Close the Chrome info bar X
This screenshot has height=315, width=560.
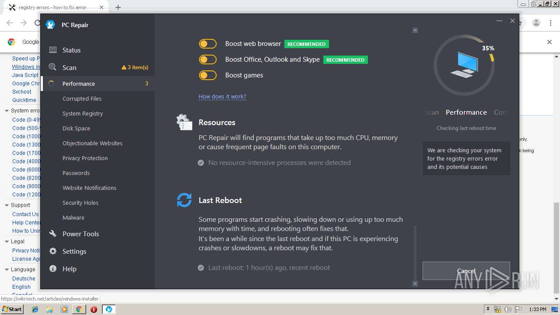click(549, 42)
